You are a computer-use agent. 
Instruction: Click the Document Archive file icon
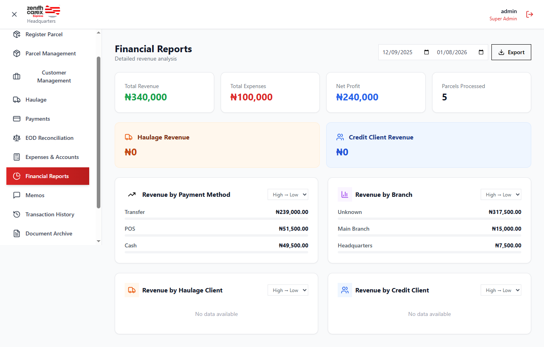(x=17, y=233)
